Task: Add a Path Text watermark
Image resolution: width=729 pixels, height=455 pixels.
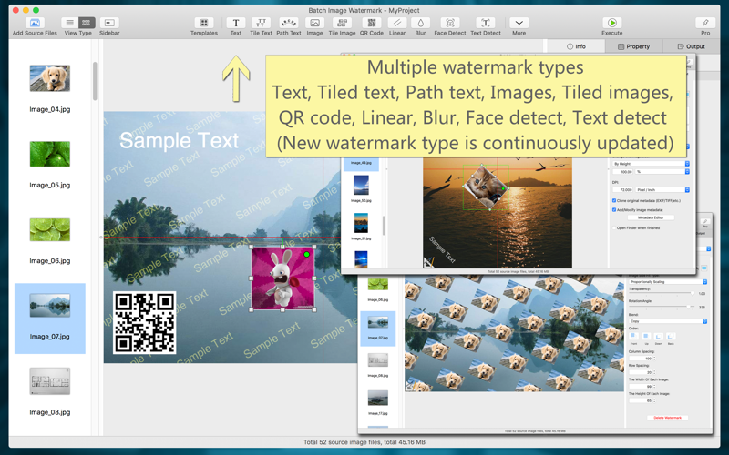Action: point(289,23)
